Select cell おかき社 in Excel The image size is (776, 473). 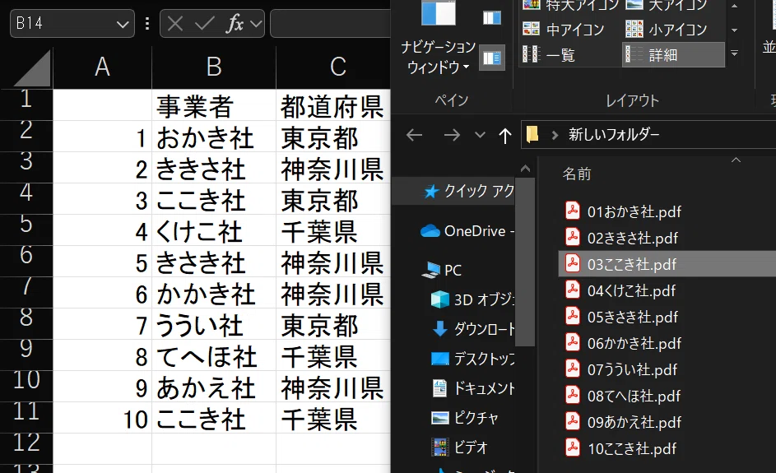coord(214,137)
